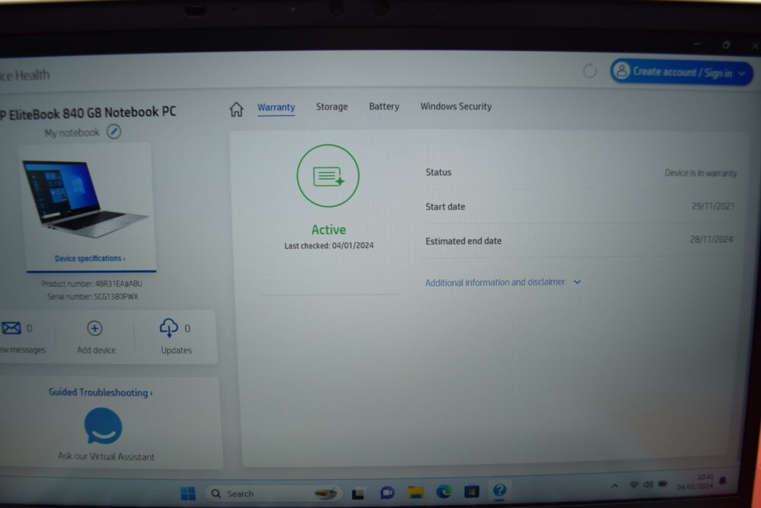The width and height of the screenshot is (761, 508).
Task: Click the Updates label
Action: point(177,350)
